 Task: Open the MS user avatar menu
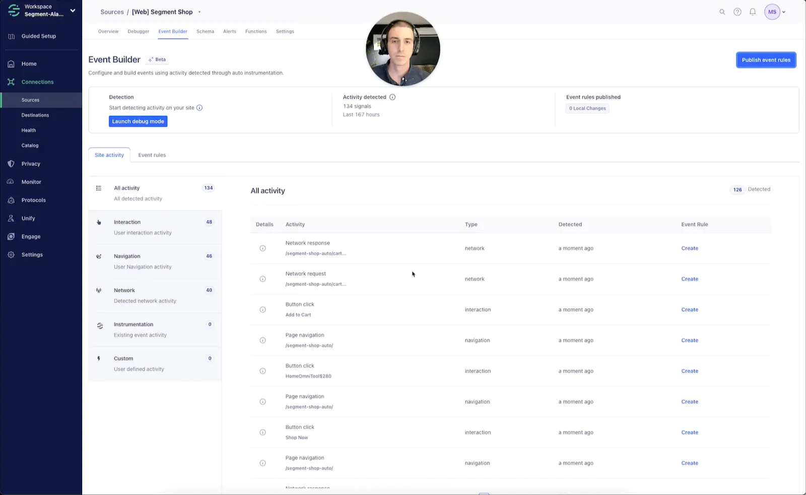click(x=772, y=12)
